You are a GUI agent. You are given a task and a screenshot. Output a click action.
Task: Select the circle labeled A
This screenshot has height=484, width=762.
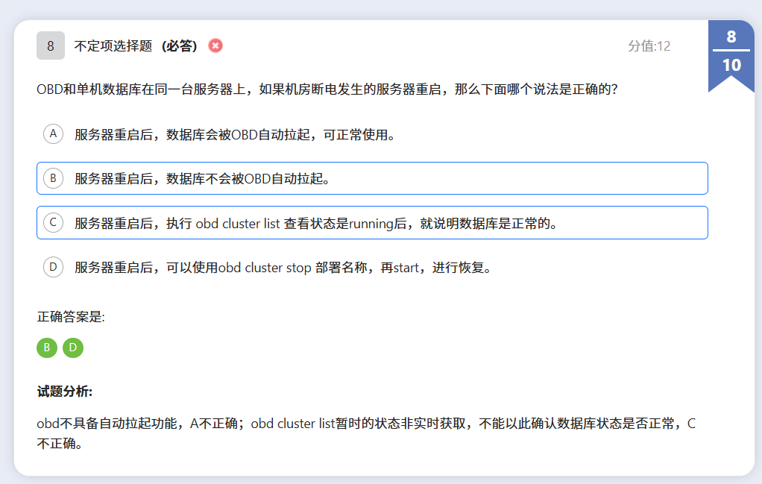pyautogui.click(x=53, y=133)
